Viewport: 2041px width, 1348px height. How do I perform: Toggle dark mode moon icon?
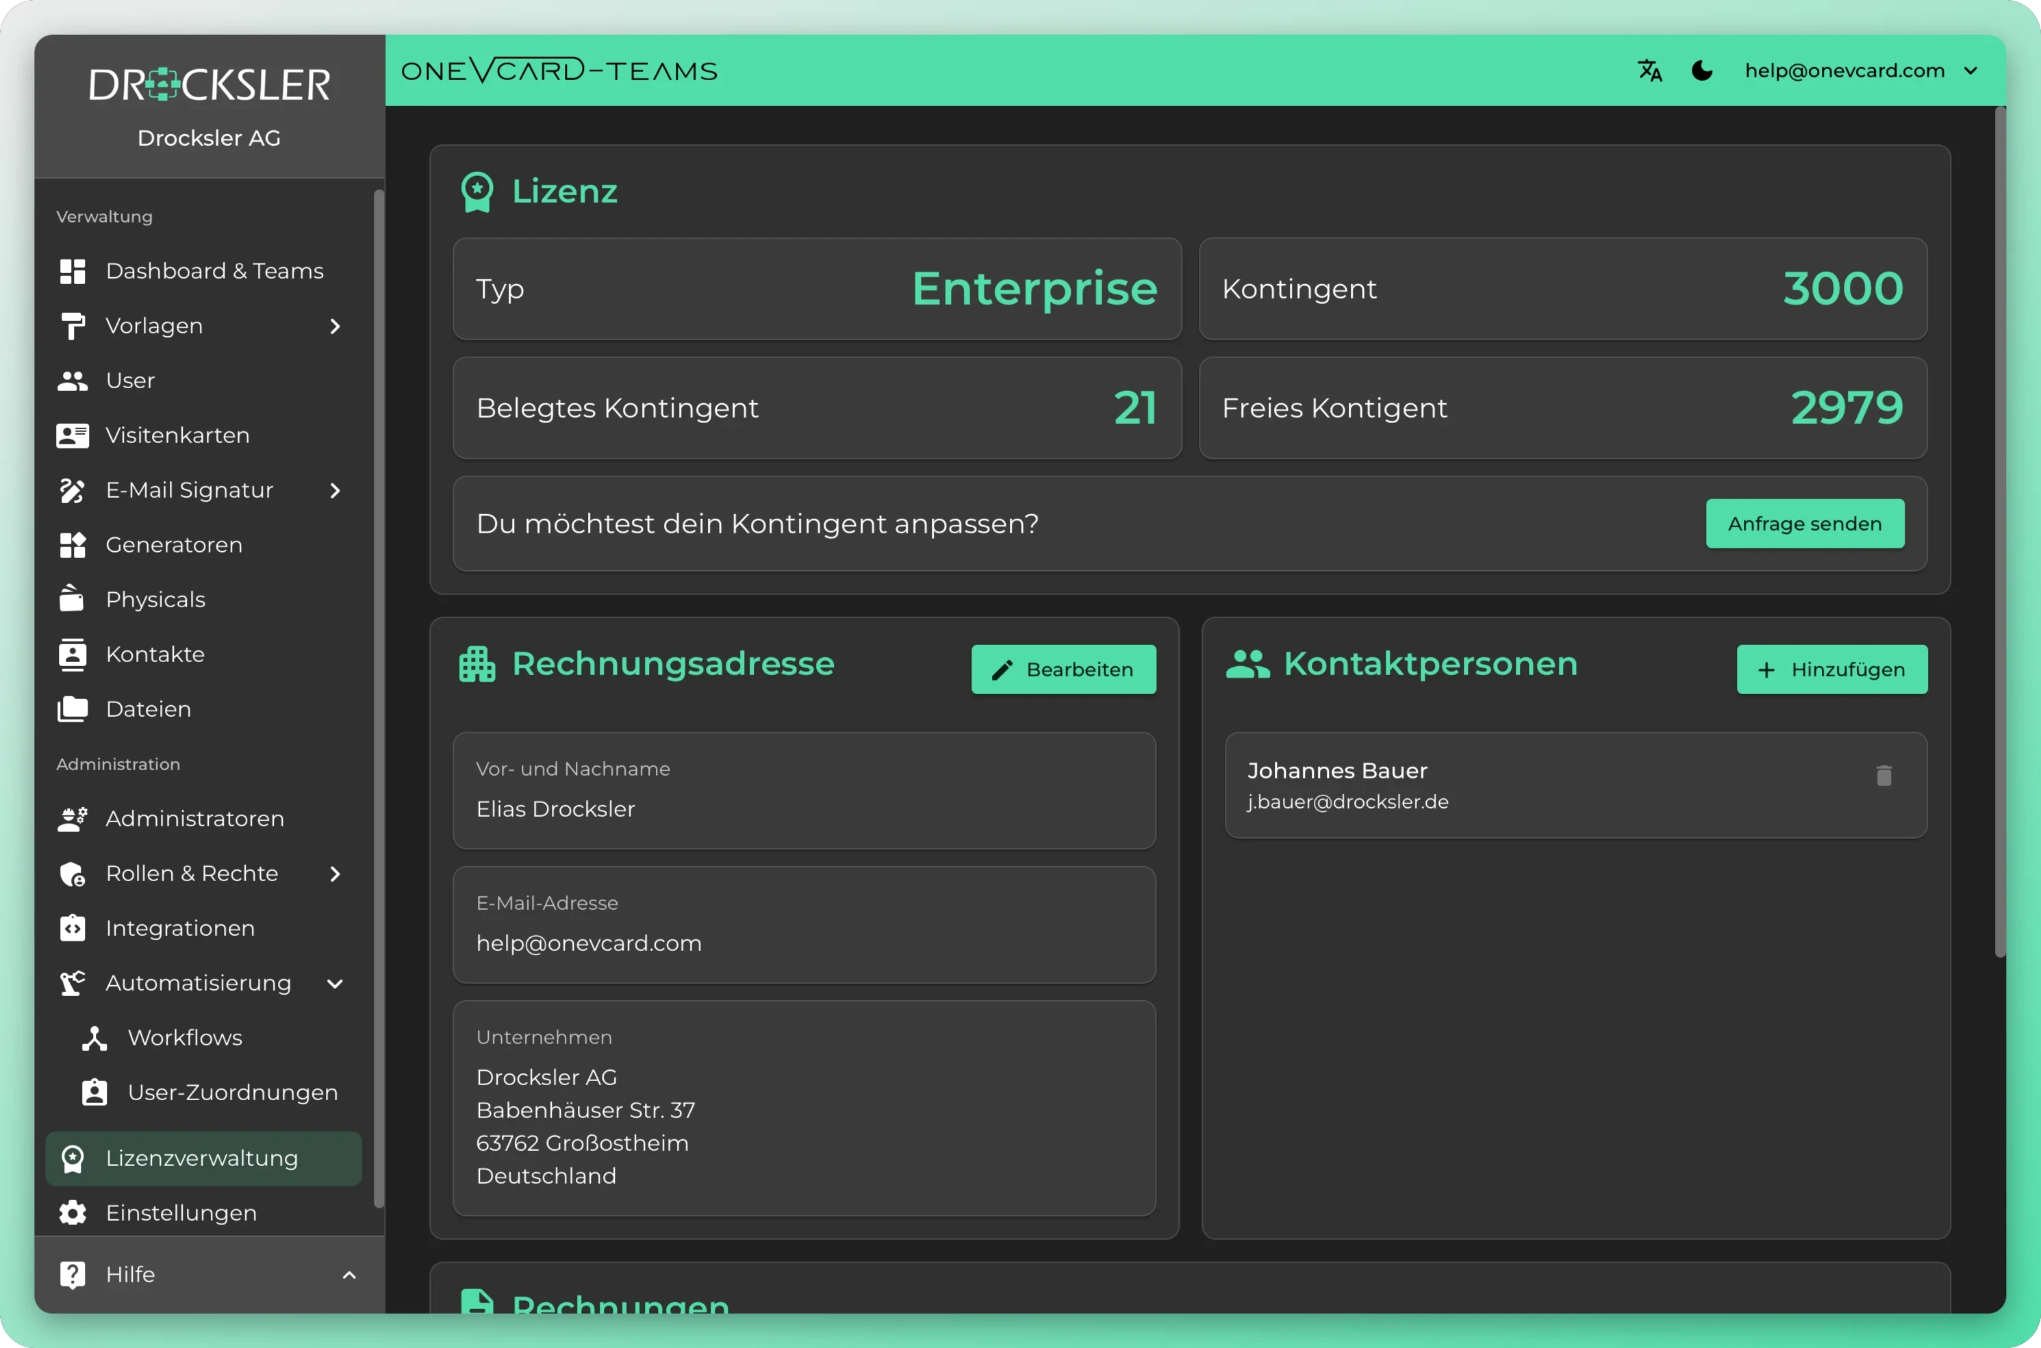tap(1701, 71)
